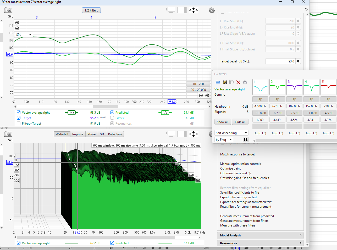Click the Target Level input field

click(x=280, y=61)
